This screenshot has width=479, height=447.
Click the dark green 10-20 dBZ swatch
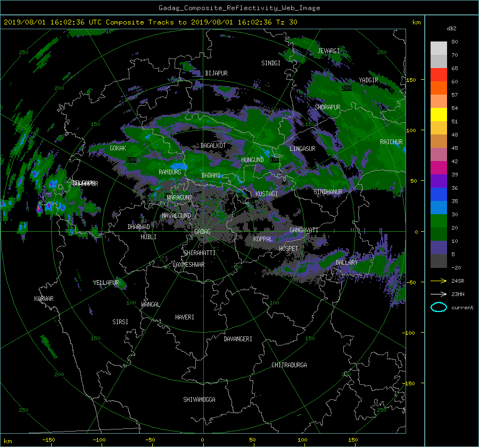pos(439,234)
